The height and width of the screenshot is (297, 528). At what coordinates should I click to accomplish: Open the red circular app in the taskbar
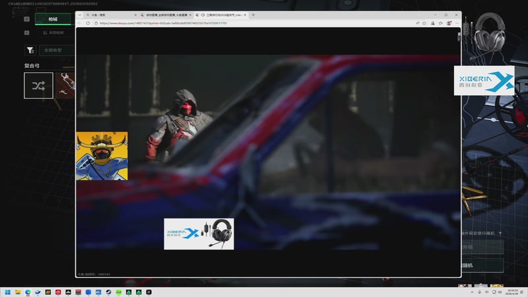pyautogui.click(x=58, y=292)
